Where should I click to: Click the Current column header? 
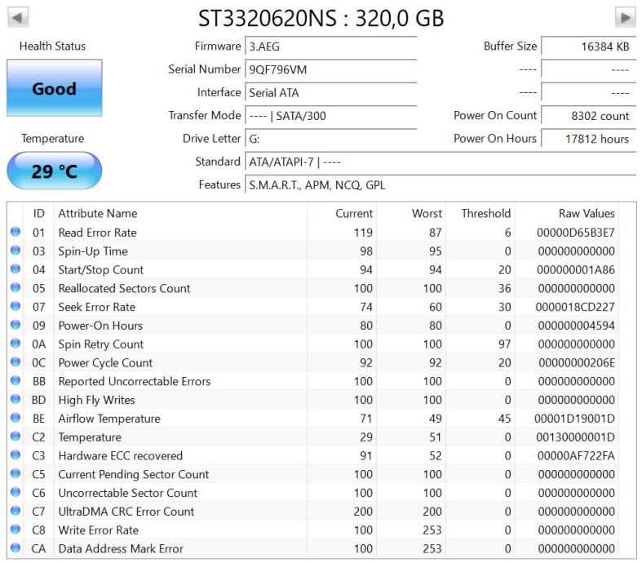point(342,213)
